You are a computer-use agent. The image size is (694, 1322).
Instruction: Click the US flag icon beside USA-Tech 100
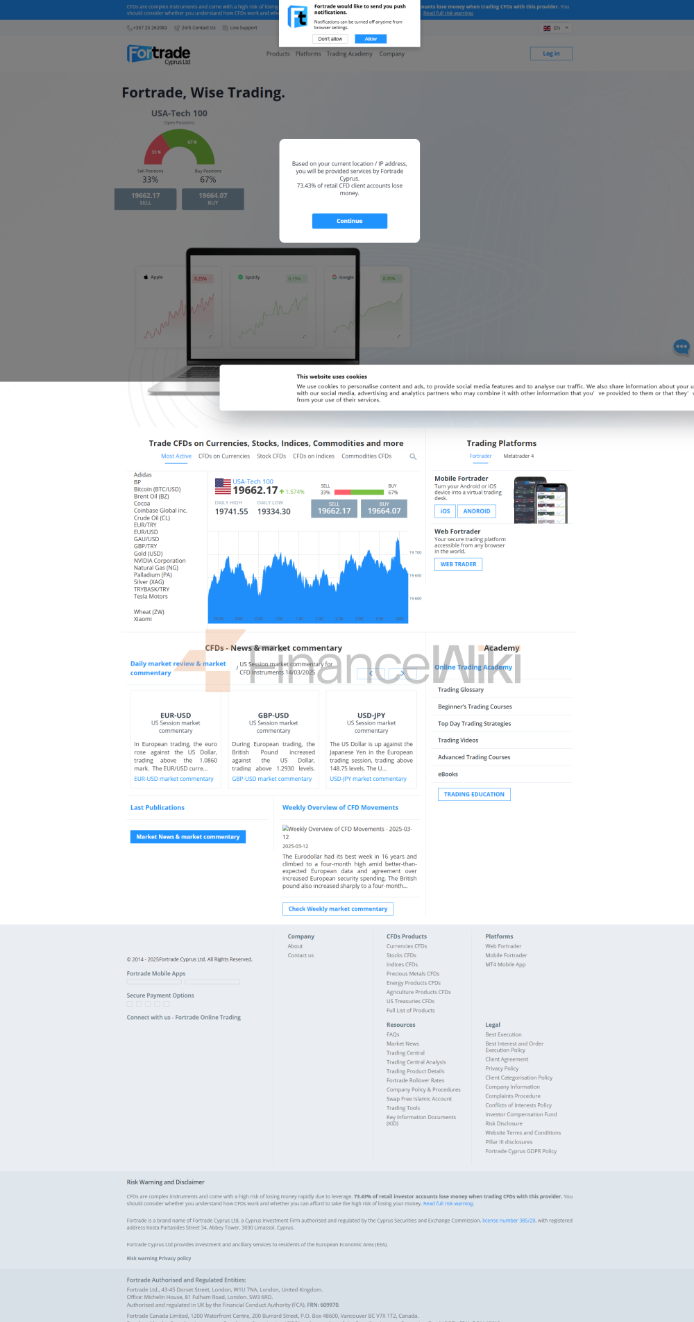(x=223, y=486)
